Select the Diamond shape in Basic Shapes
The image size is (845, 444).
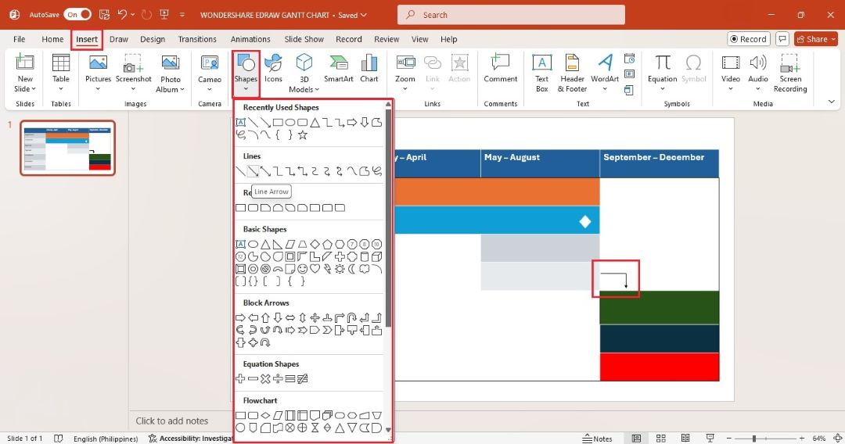click(x=315, y=244)
